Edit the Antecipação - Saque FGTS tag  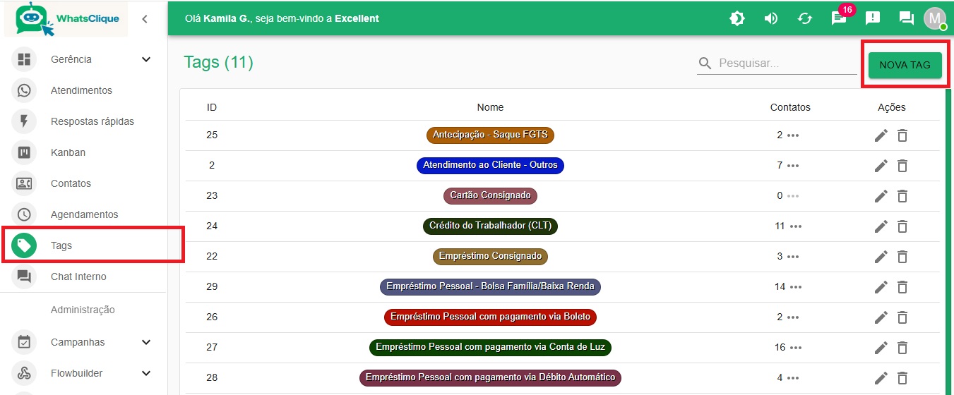[x=881, y=135]
